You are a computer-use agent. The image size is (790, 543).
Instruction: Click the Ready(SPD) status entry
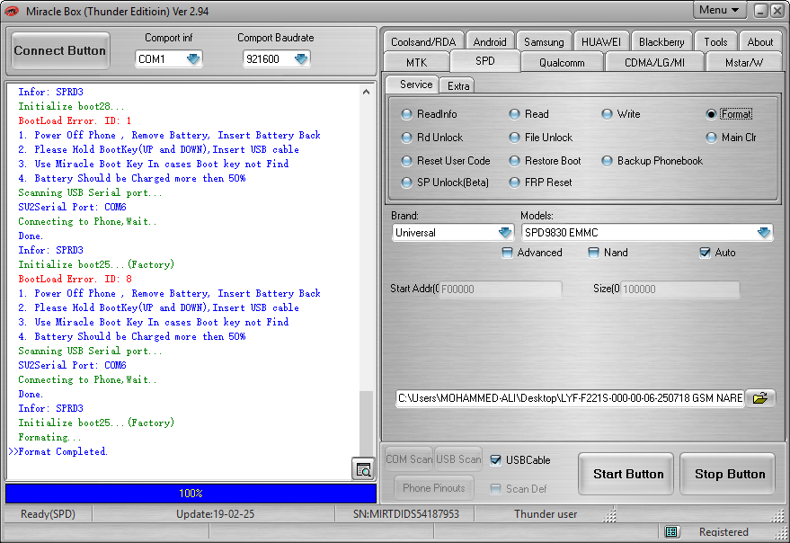48,513
